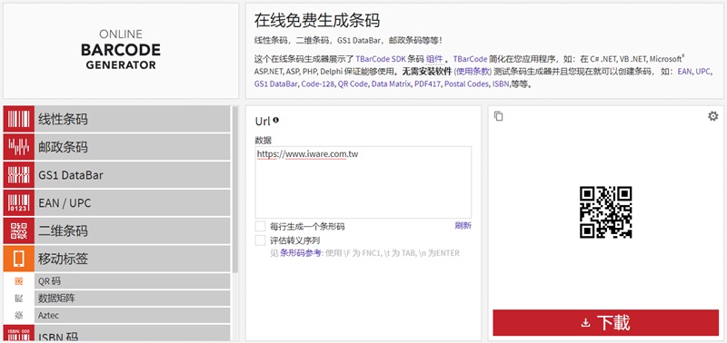Open the ISBN link in description
This screenshot has height=343, width=727.
click(x=501, y=84)
